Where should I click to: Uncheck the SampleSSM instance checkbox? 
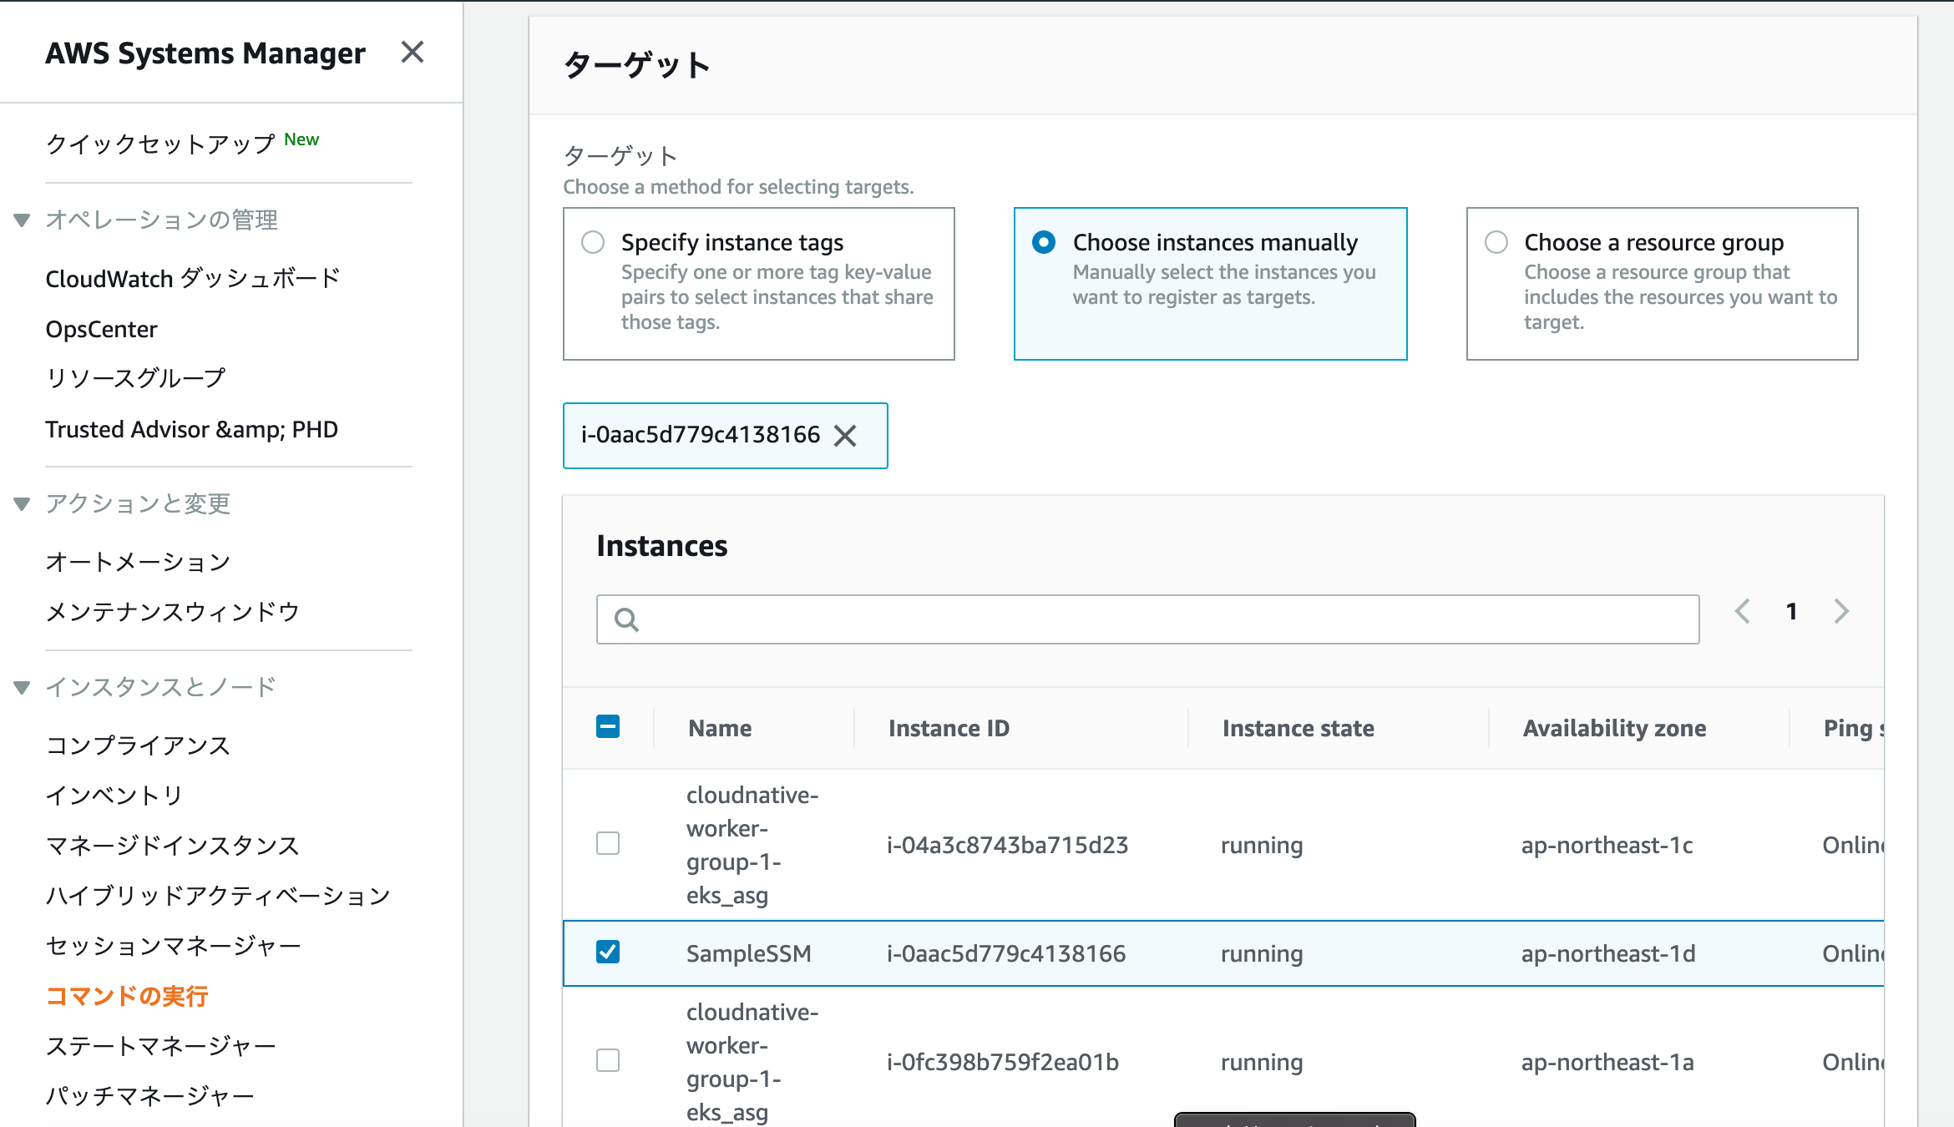coord(608,952)
